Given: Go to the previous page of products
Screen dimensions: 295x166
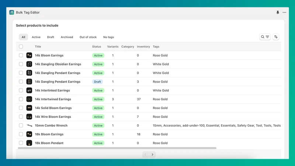Looking at the screenshot, I should (x=146, y=155).
